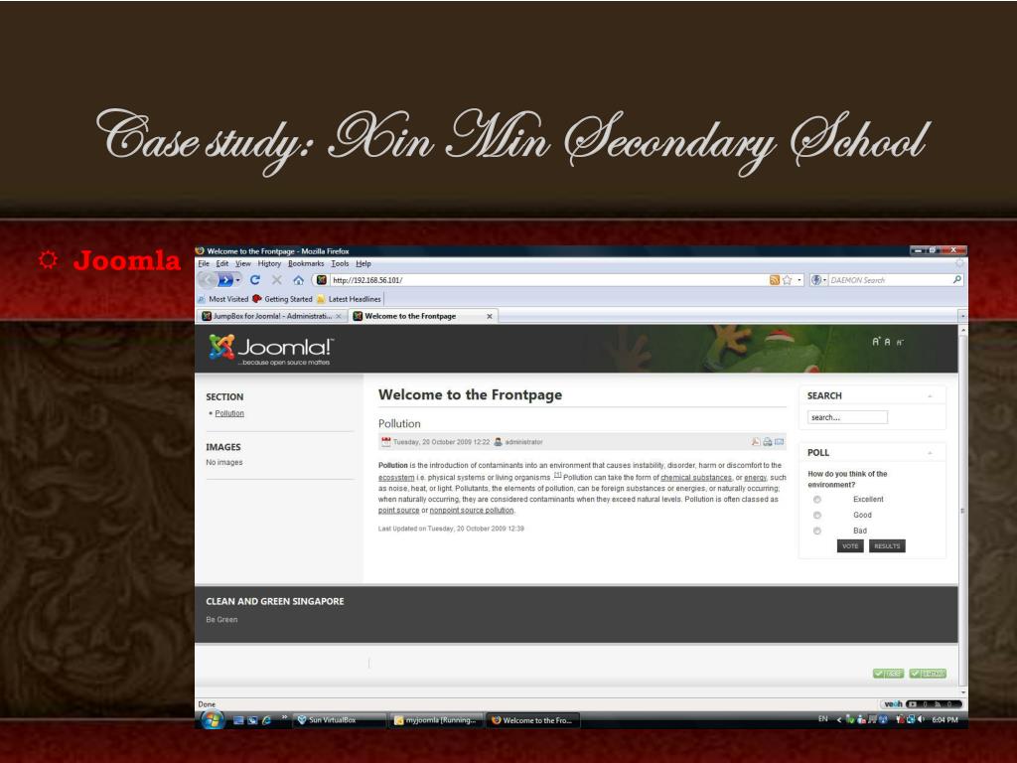Click the Show Desktop quick launch icon
This screenshot has width=1017, height=763.
[x=238, y=720]
